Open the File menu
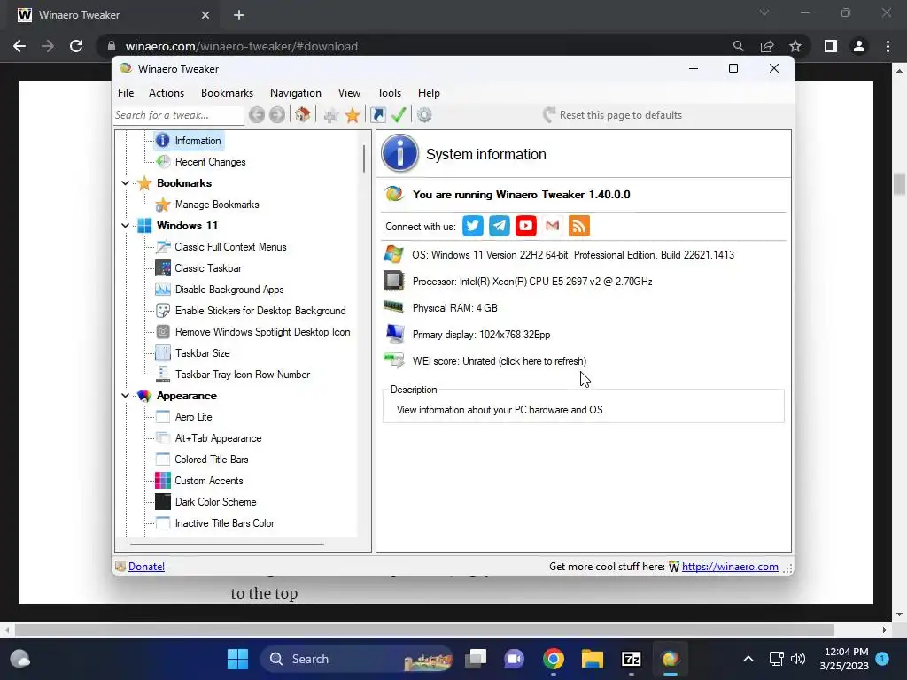 tap(126, 92)
